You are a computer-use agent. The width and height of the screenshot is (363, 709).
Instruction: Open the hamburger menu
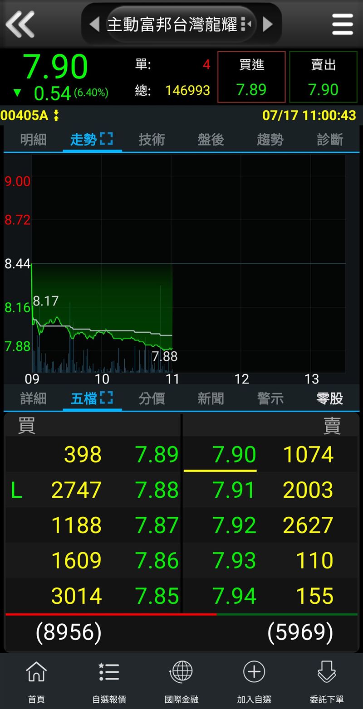pyautogui.click(x=343, y=24)
